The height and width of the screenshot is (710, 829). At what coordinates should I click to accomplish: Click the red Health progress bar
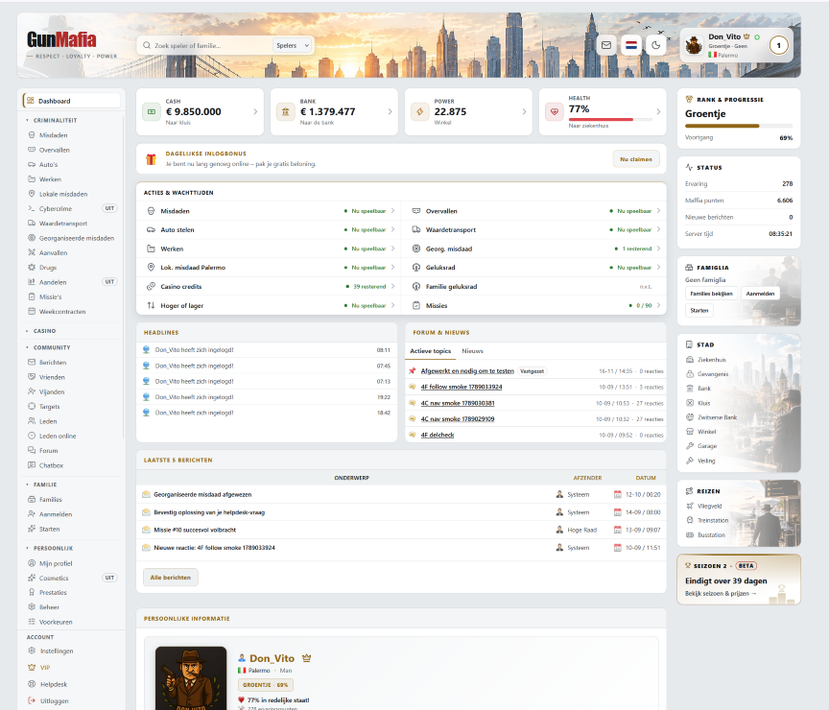(610, 120)
